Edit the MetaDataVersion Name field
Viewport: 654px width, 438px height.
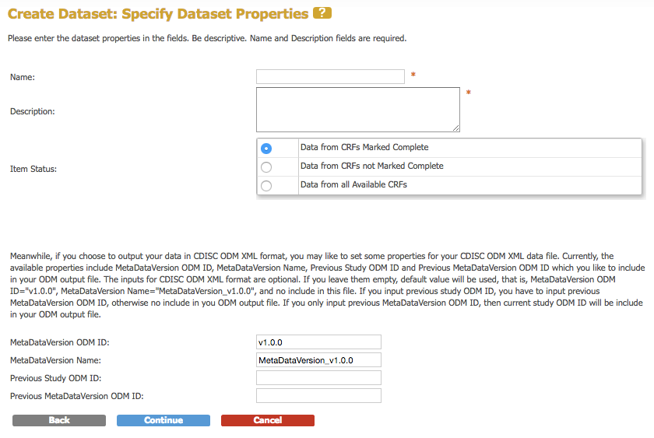[318, 359]
